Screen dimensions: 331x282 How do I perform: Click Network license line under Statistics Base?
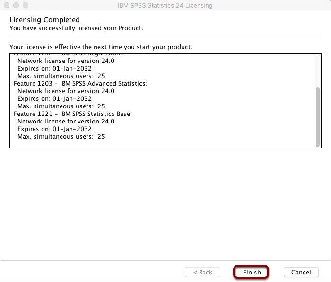click(x=66, y=121)
